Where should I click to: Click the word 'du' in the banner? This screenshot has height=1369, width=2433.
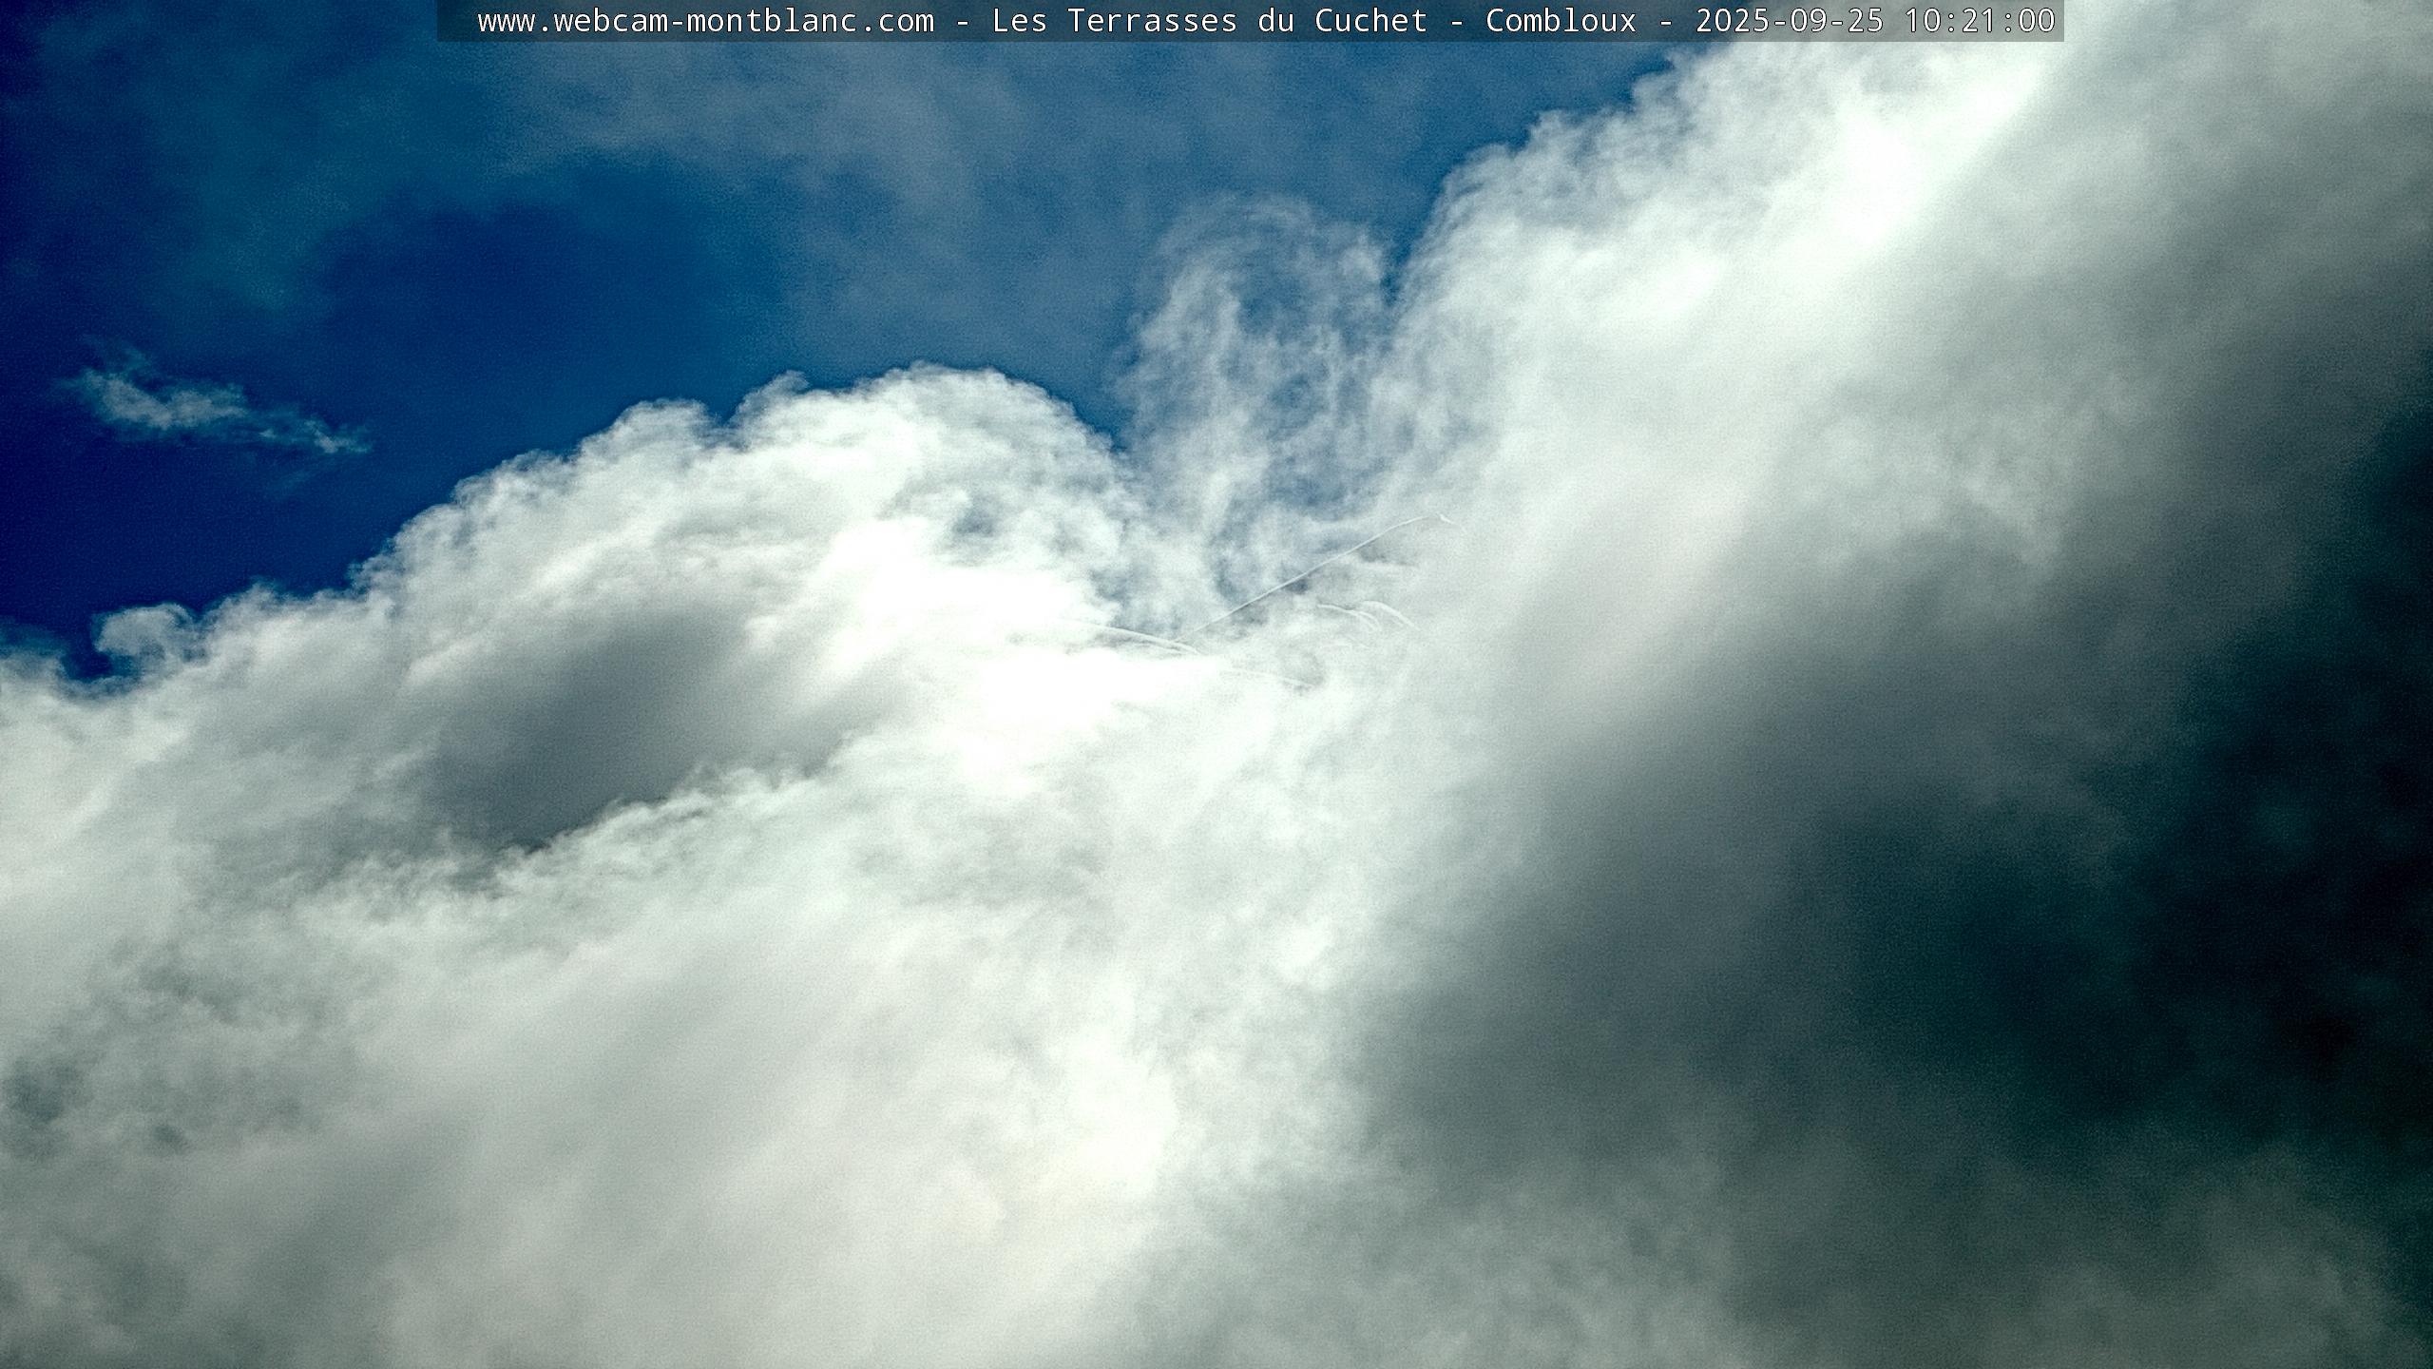click(1275, 21)
